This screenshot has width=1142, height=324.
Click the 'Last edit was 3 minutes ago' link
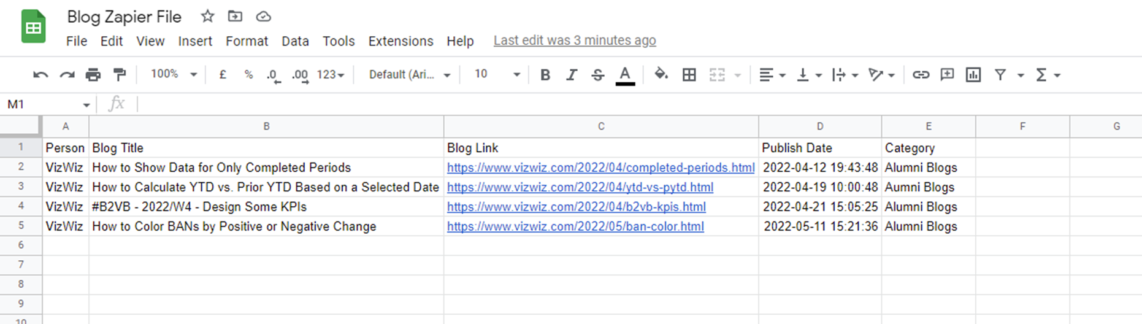[575, 40]
